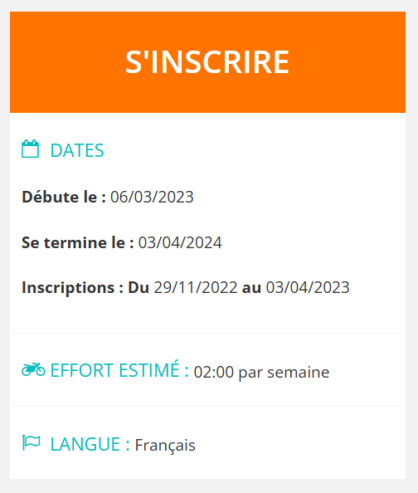Click the LANGUE label
The width and height of the screenshot is (418, 493).
(90, 444)
